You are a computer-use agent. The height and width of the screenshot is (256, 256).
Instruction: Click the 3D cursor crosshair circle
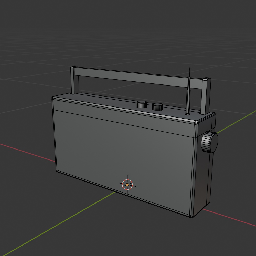point(127,185)
